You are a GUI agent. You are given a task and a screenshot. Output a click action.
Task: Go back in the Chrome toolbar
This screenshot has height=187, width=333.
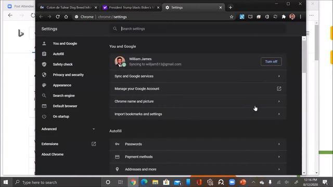(x=41, y=17)
